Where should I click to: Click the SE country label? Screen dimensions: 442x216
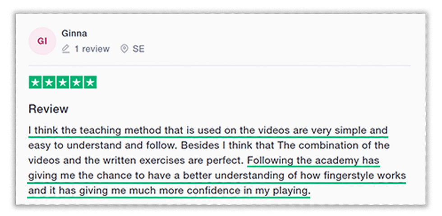(138, 49)
